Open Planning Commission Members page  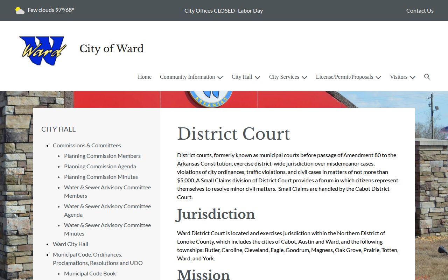[102, 156]
